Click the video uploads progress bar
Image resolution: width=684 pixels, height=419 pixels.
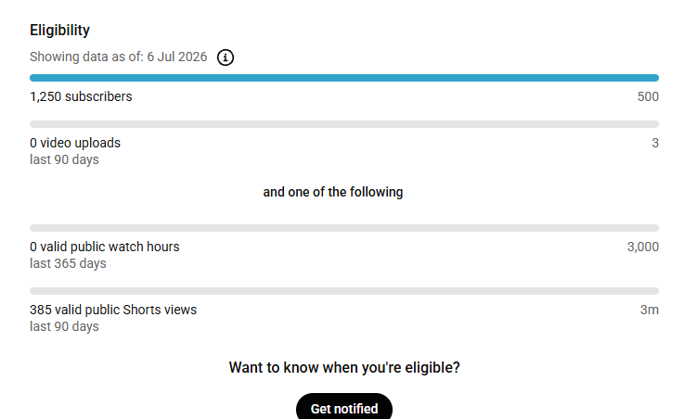pos(343,124)
